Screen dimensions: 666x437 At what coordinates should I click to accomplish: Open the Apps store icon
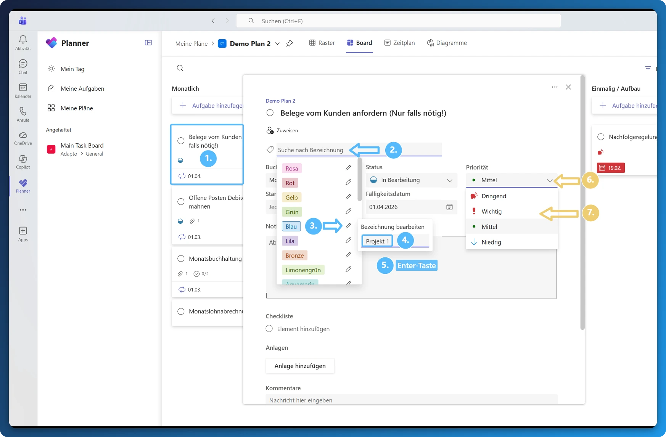click(x=23, y=230)
